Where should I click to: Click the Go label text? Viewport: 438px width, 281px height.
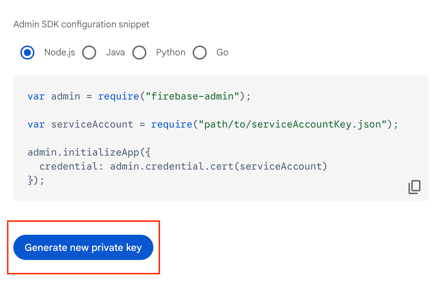tap(222, 52)
